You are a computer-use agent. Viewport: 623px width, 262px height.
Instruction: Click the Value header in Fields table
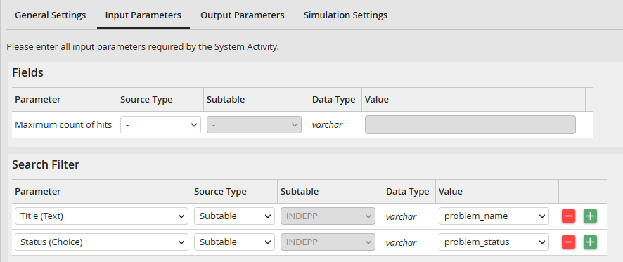tap(377, 99)
